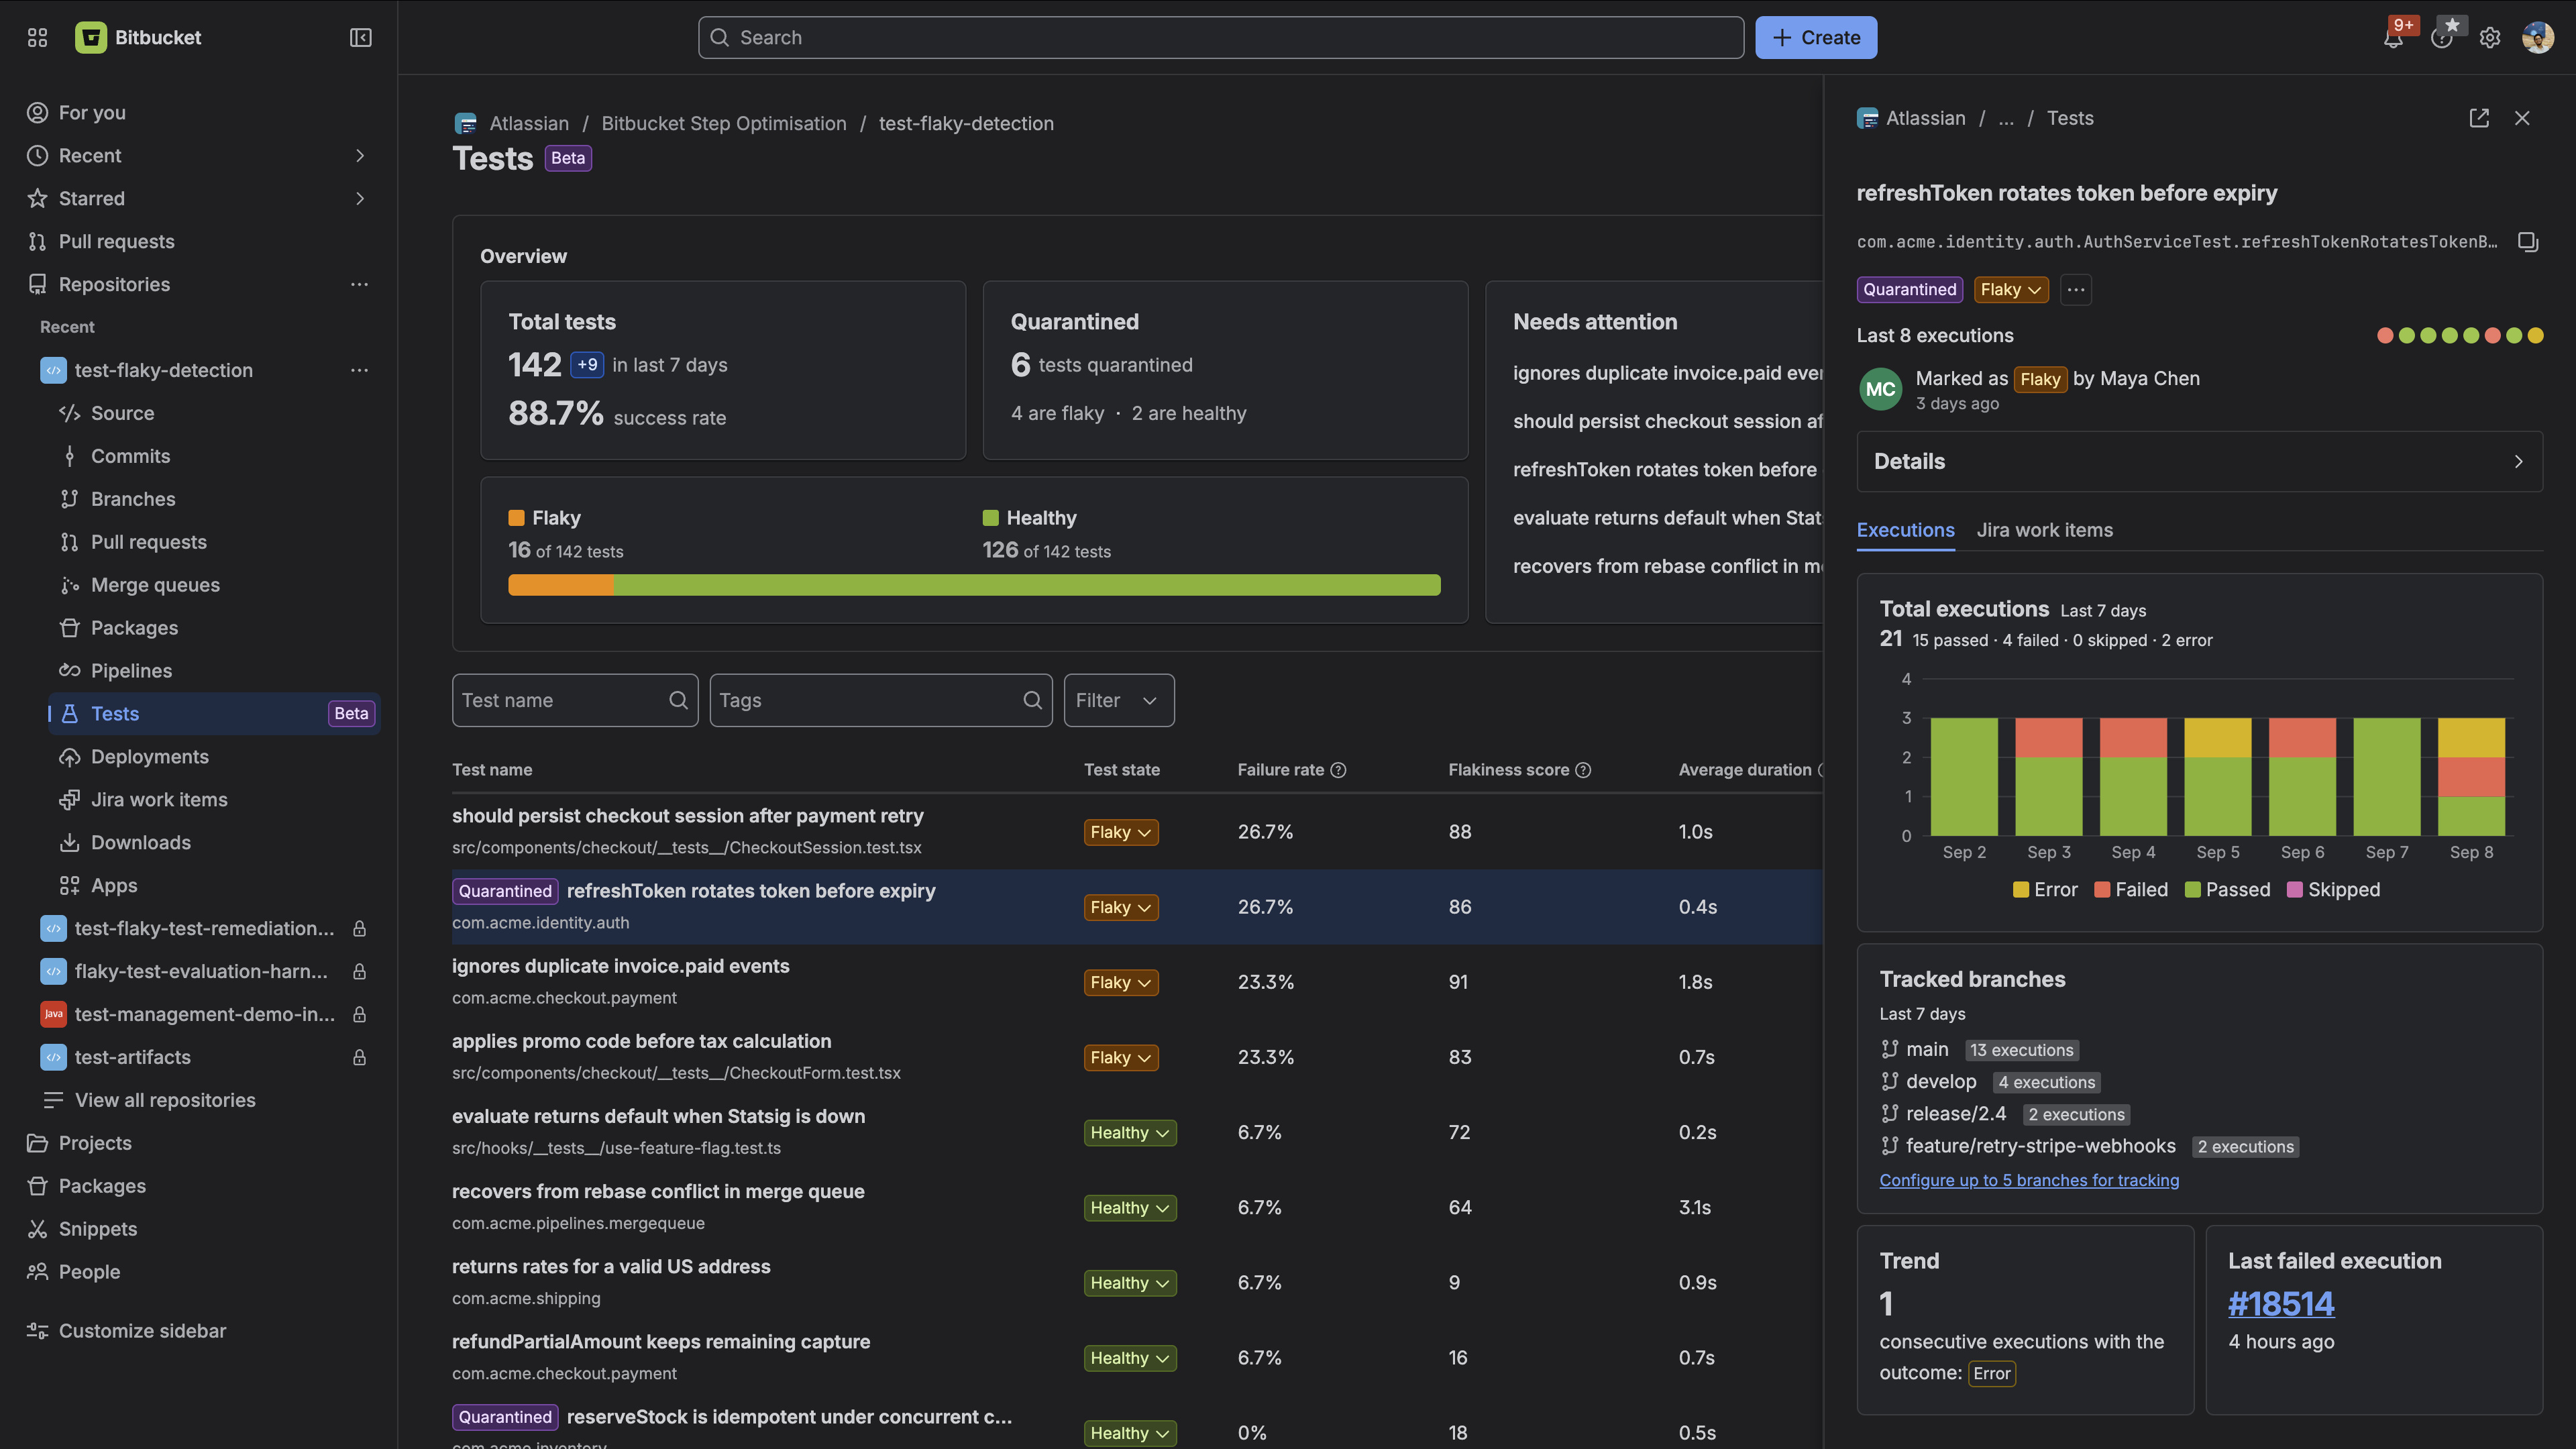Image resolution: width=2576 pixels, height=1449 pixels.
Task: Expand the Details section
Action: coord(2199,461)
